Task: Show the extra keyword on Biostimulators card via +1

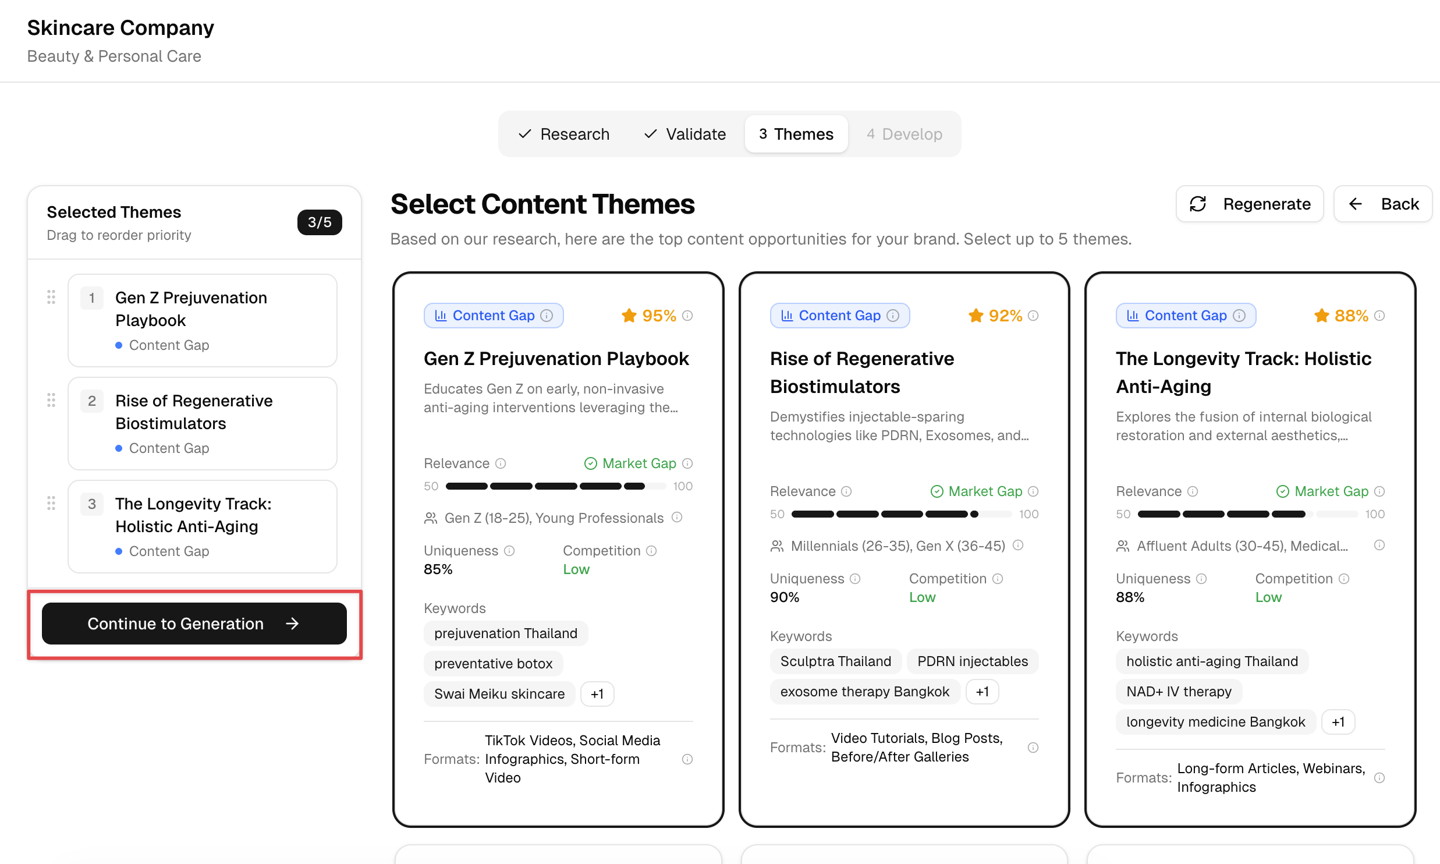Action: click(983, 691)
